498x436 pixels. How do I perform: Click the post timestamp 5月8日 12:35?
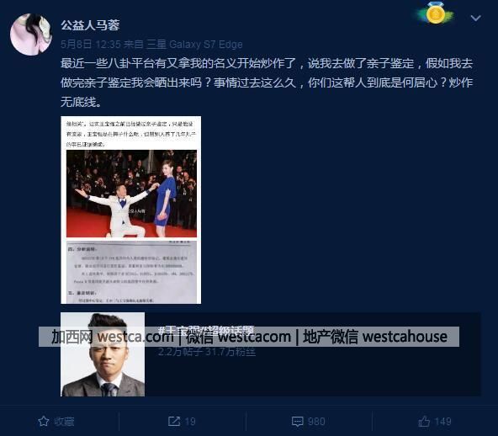tap(91, 44)
